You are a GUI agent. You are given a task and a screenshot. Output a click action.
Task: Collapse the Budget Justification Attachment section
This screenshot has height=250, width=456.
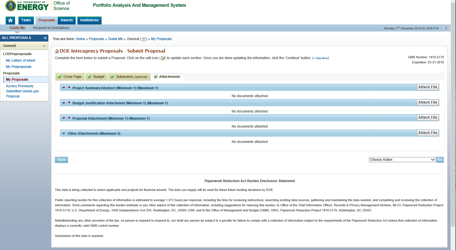tap(64, 103)
